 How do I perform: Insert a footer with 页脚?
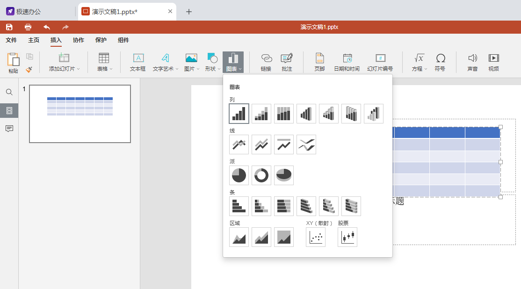point(319,62)
